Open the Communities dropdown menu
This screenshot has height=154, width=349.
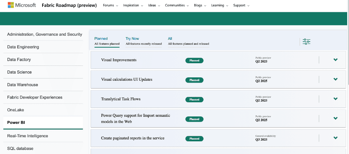point(177,5)
